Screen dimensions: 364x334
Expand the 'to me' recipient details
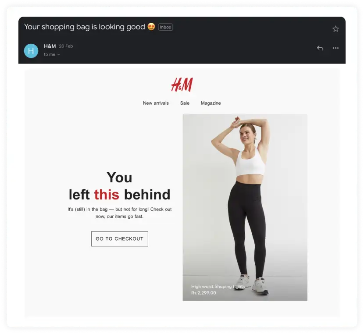point(52,54)
